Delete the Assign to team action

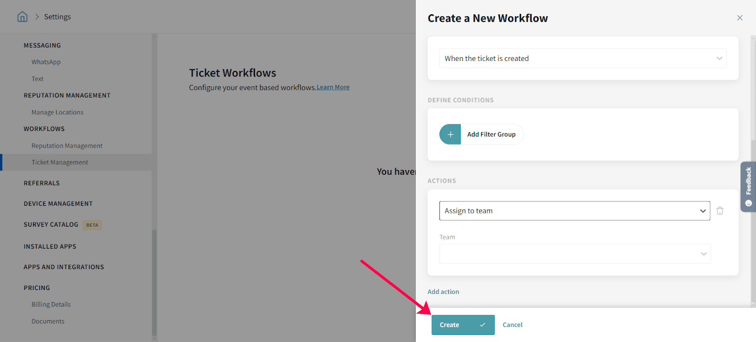pos(720,211)
